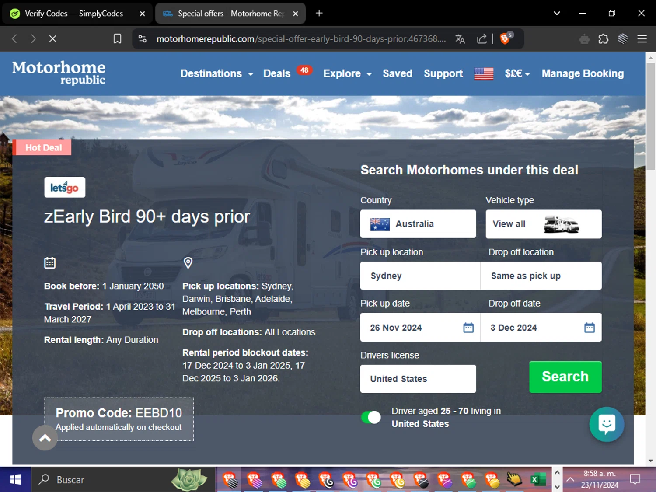Open the Deals menu item
The image size is (656, 492).
277,73
